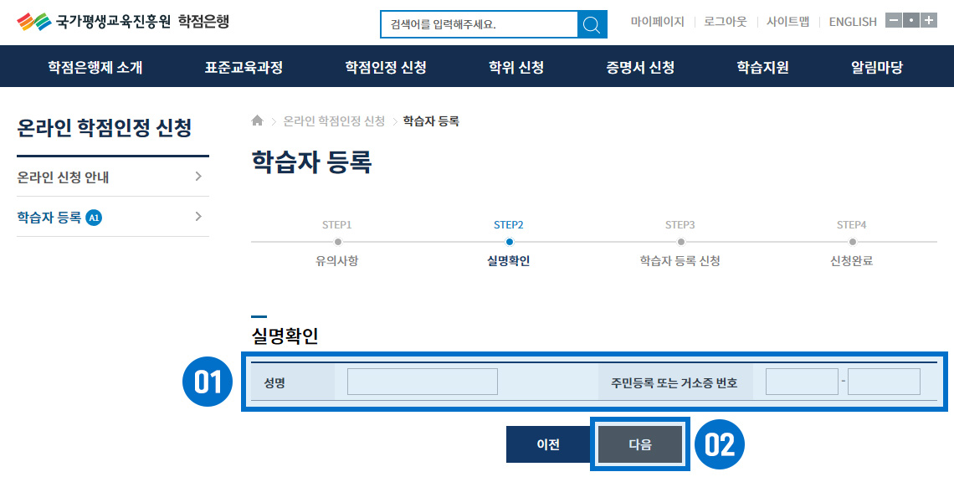Open the 증명서 신청 menu
Image resolution: width=954 pixels, height=477 pixels.
pos(640,67)
